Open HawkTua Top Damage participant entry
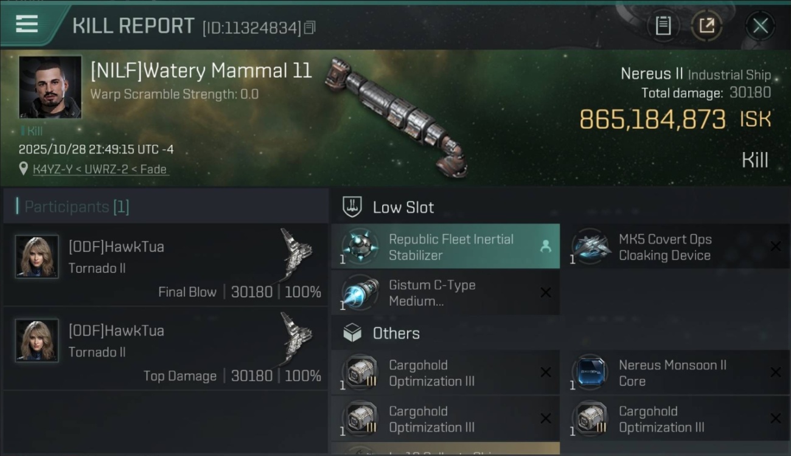This screenshot has width=791, height=456. [x=166, y=348]
